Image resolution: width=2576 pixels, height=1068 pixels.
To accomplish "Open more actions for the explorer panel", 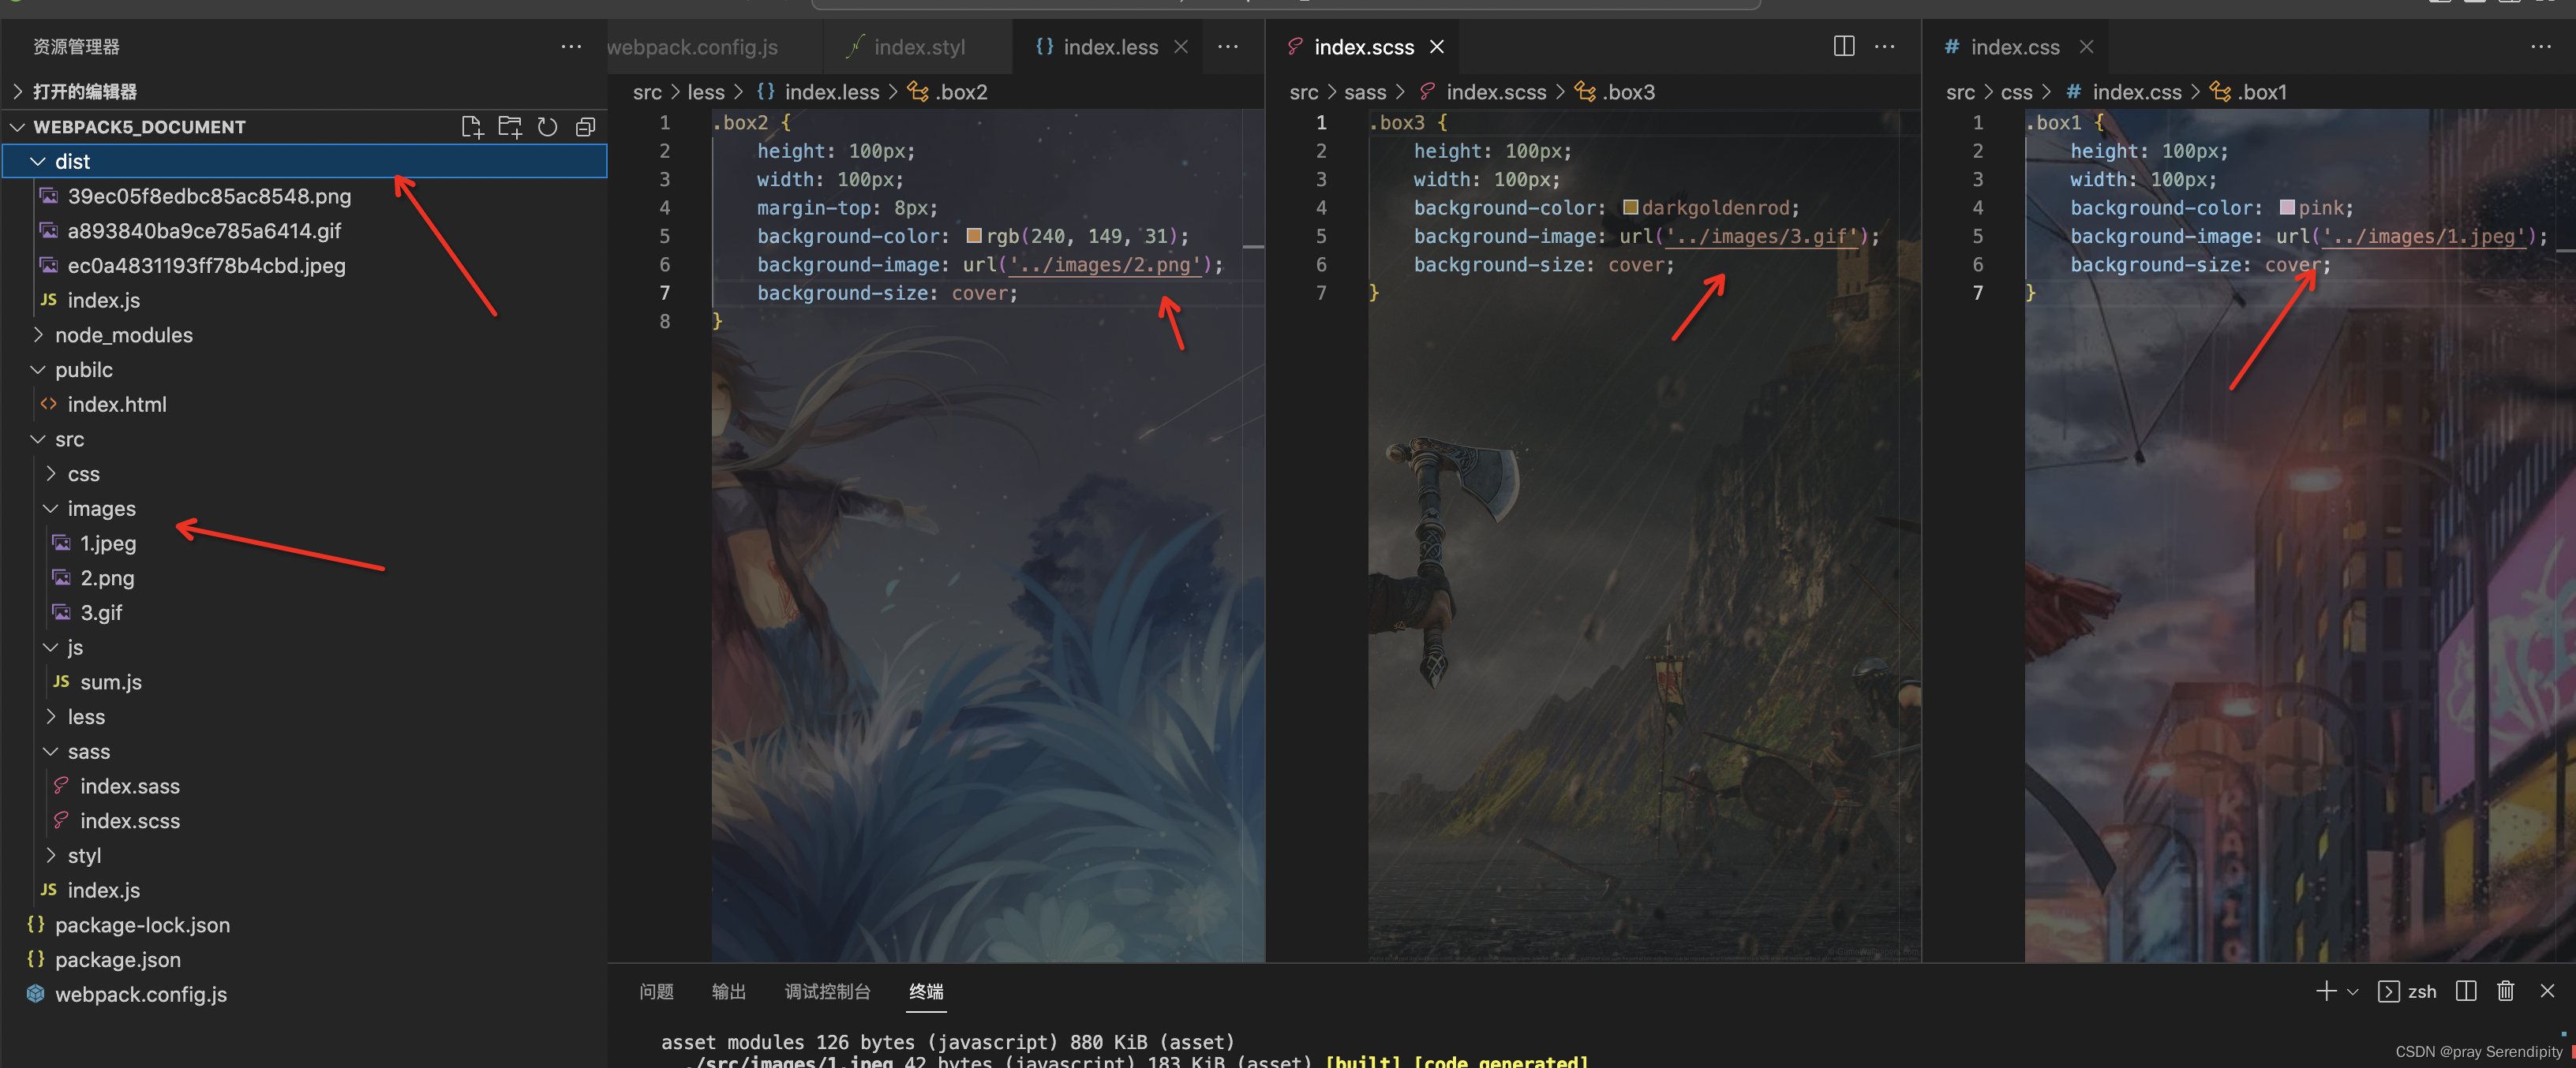I will tap(571, 46).
